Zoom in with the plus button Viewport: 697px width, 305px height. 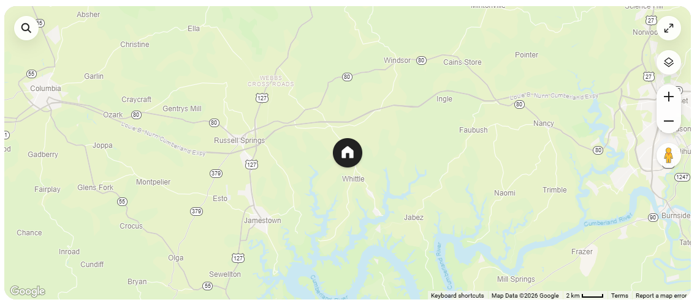pyautogui.click(x=669, y=97)
